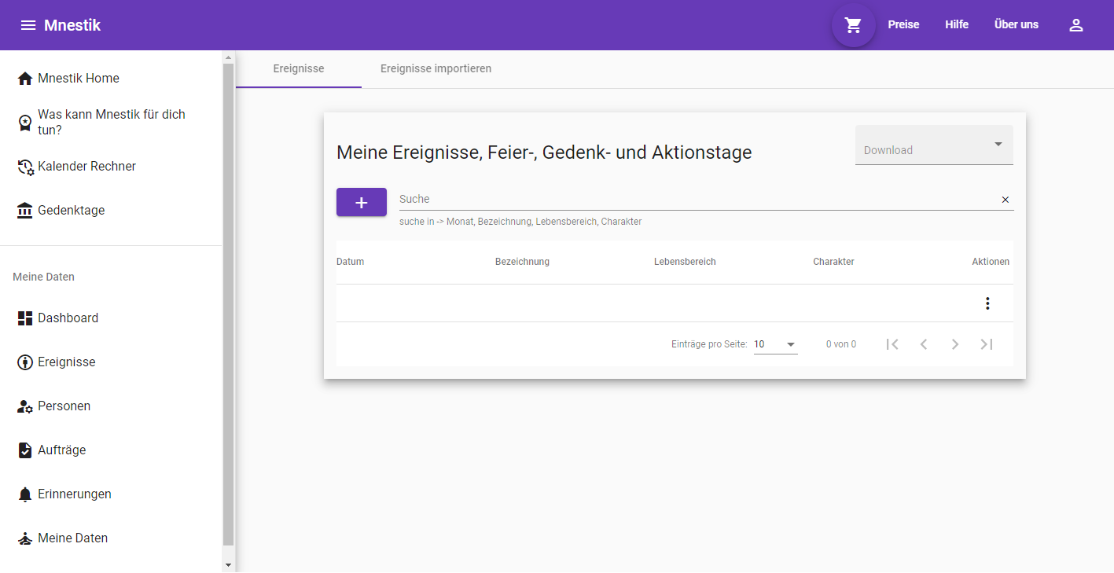
Task: Jump to last page in pagination
Action: click(x=986, y=344)
